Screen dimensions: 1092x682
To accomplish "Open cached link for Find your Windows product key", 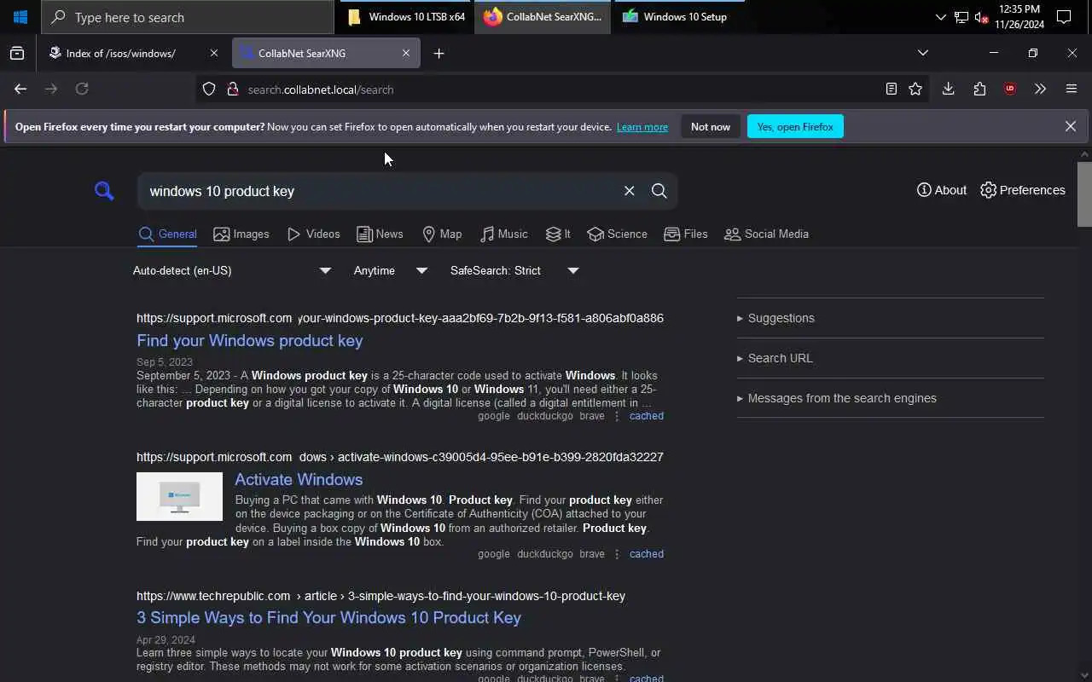I will [646, 416].
